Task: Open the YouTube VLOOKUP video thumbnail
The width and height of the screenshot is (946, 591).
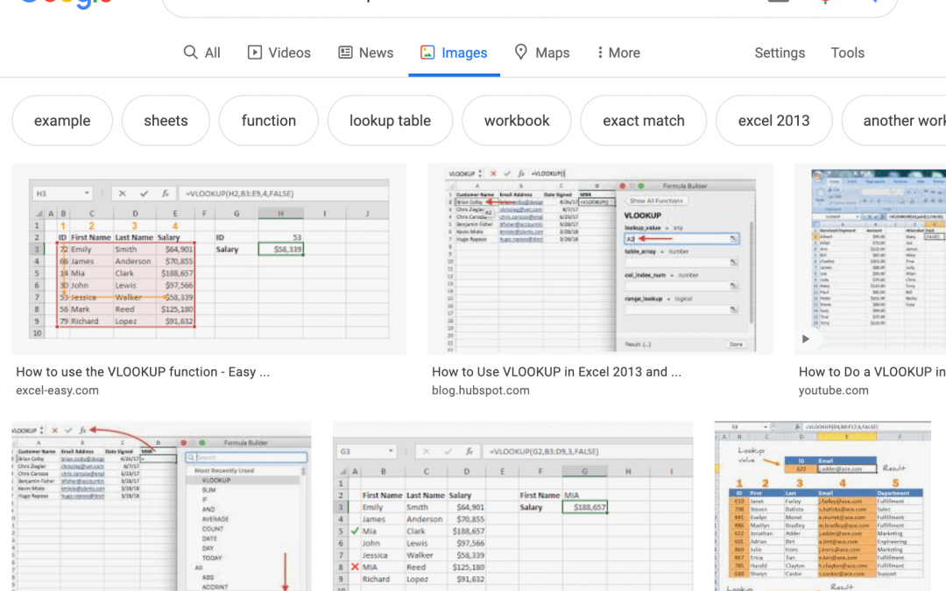Action: pos(870,258)
